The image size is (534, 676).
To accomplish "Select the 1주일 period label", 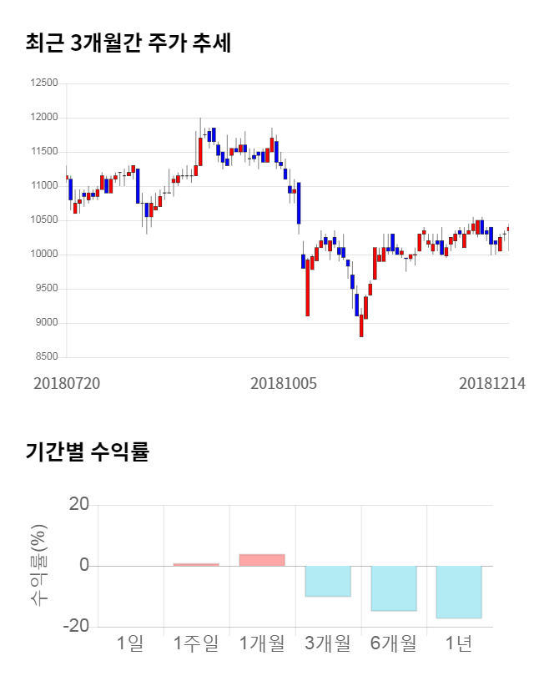I will 196,643.
